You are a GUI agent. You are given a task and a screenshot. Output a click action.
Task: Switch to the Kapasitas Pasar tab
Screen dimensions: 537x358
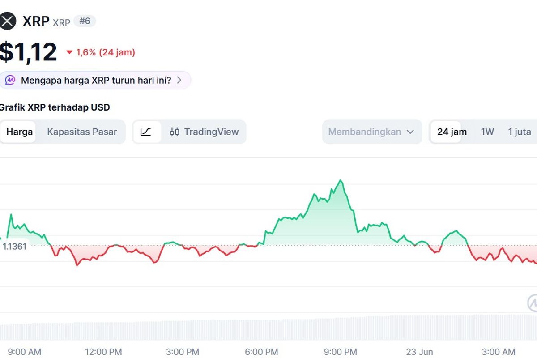point(82,132)
